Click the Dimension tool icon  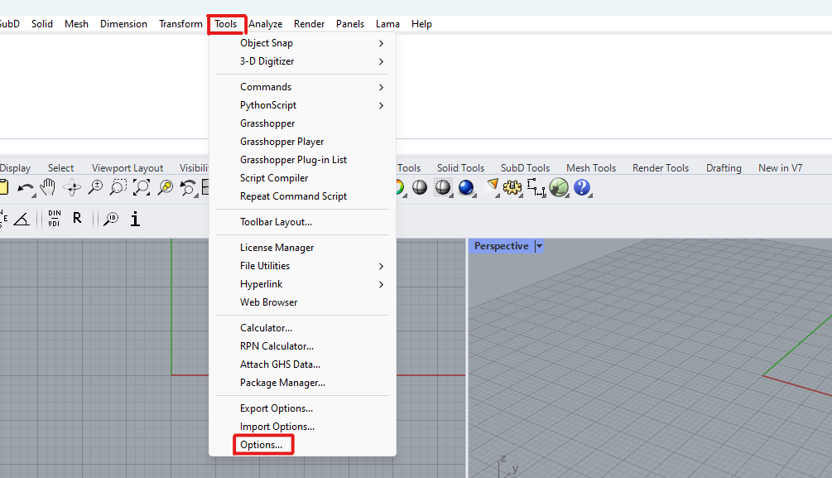pos(536,187)
